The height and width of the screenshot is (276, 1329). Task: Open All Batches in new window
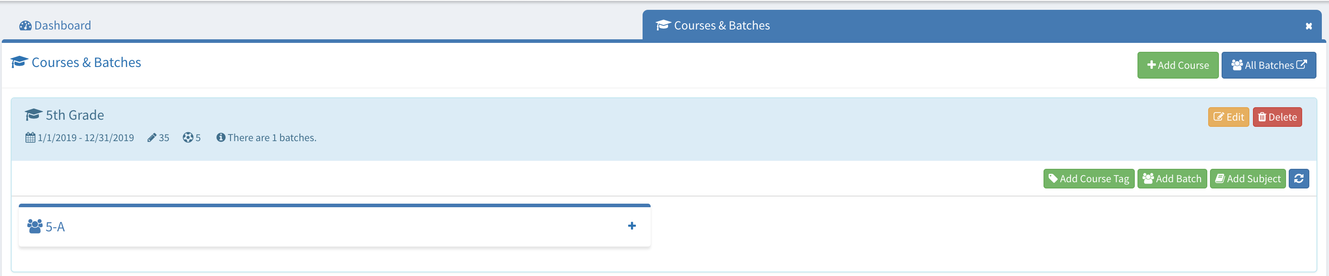coord(1268,65)
